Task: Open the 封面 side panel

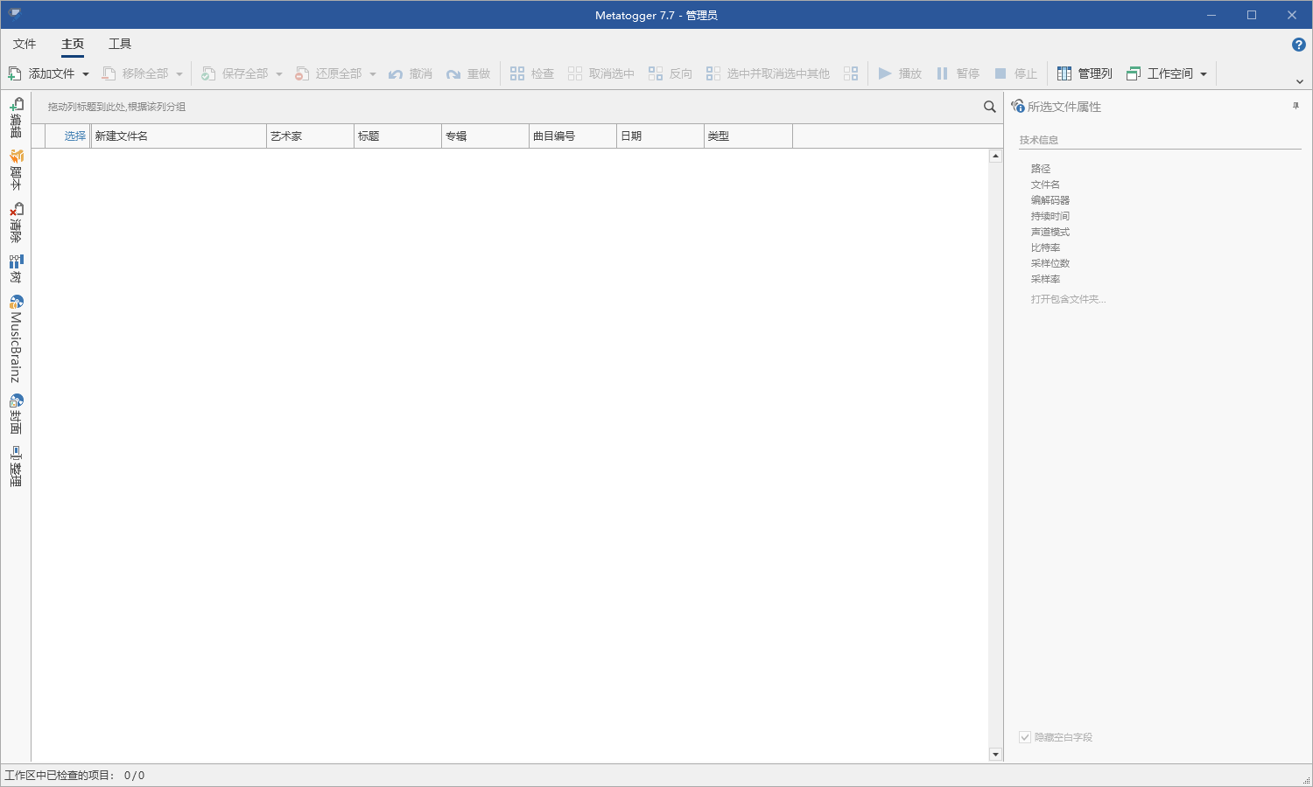Action: pyautogui.click(x=16, y=414)
